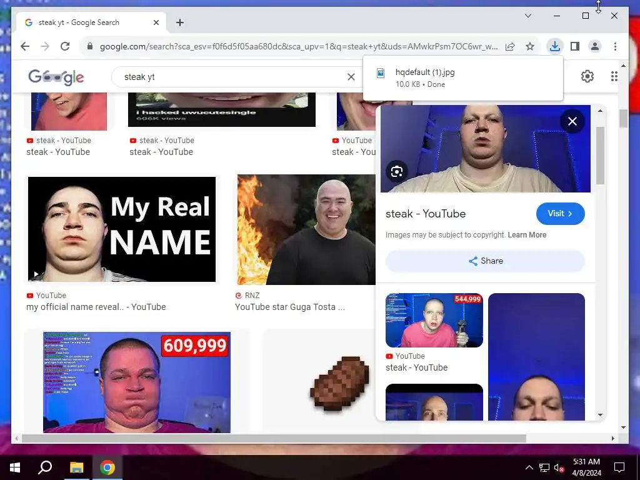Image resolution: width=640 pixels, height=480 pixels.
Task: Click the muted volume tray icon
Action: [559, 467]
